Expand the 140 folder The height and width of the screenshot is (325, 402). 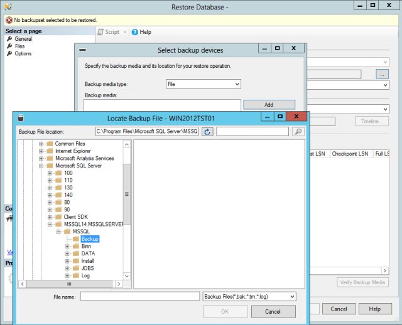point(50,195)
